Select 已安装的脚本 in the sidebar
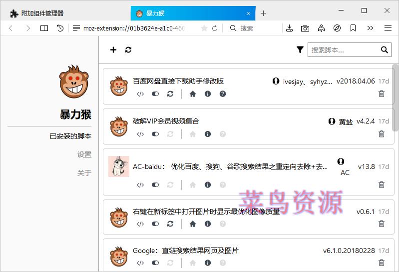This screenshot has width=399, height=272. click(x=70, y=136)
